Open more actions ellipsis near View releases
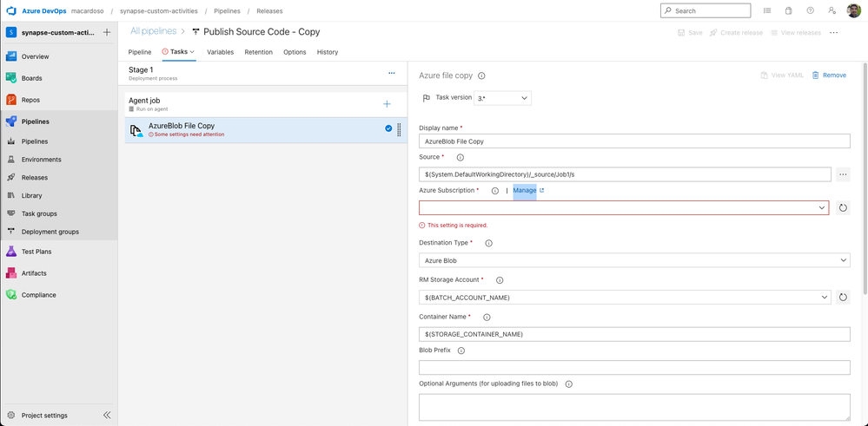Image resolution: width=868 pixels, height=426 pixels. tap(833, 33)
